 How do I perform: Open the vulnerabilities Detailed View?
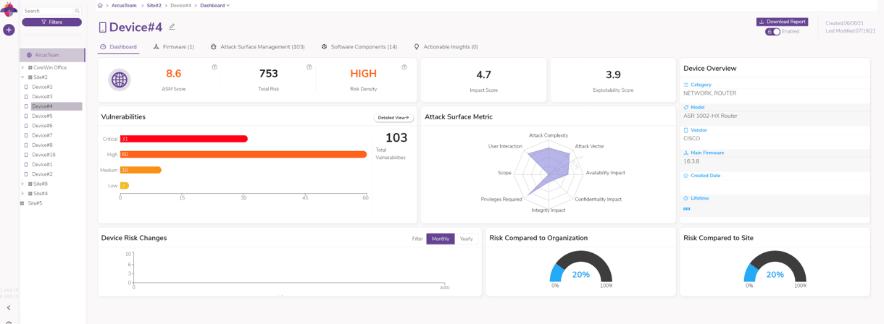click(393, 117)
